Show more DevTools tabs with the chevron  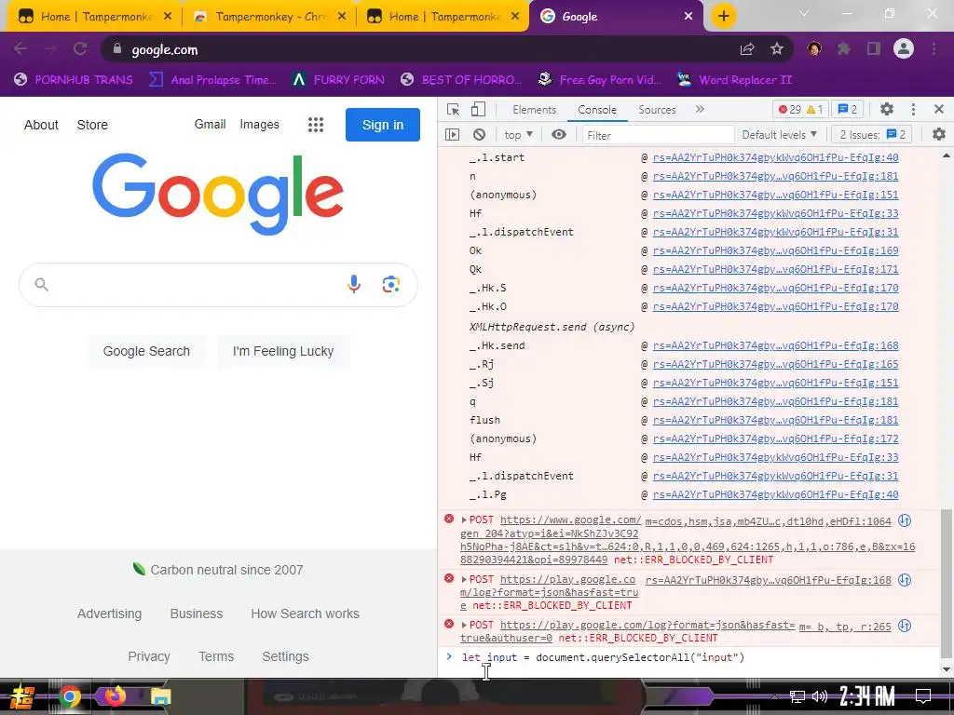700,110
